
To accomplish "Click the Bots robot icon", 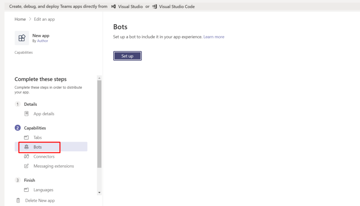I will click(26, 147).
